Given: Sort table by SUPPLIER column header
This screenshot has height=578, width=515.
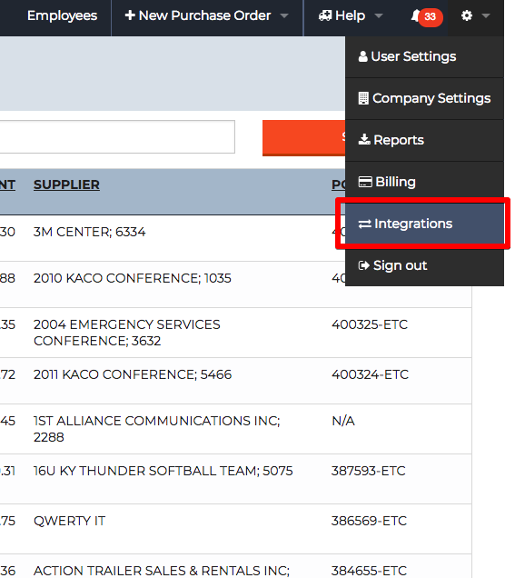Looking at the screenshot, I should tap(66, 184).
